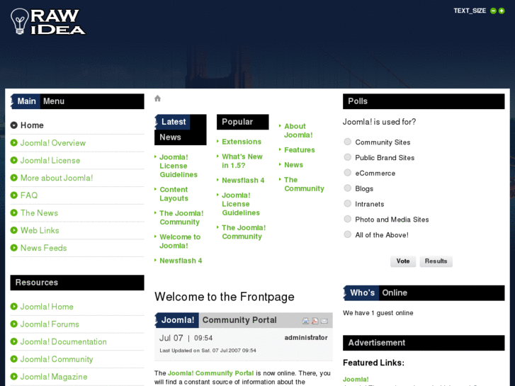Open More about Joomla! menu item

coord(57,178)
